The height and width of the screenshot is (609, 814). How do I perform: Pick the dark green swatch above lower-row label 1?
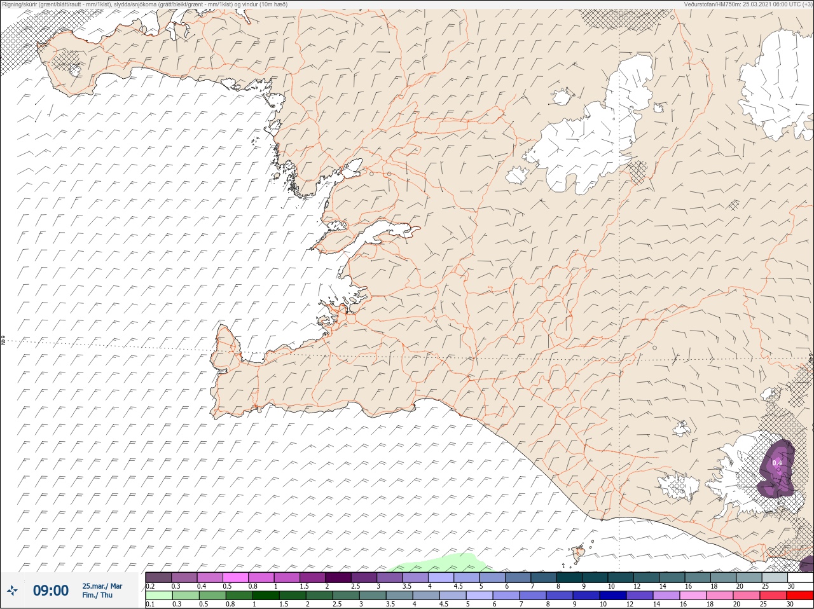click(265, 596)
